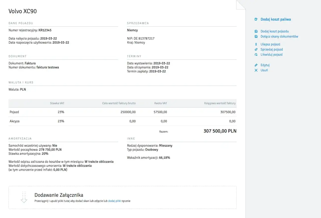Open the Edytuj link to edit vehicle

point(265,65)
